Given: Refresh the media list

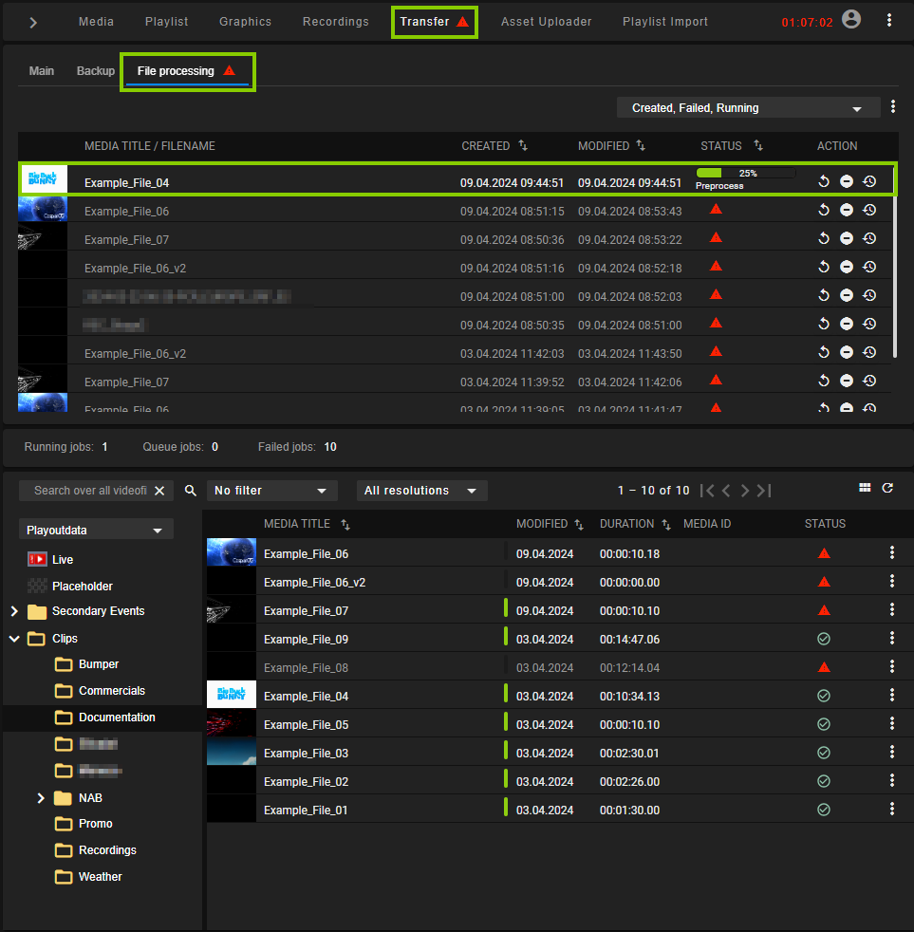Looking at the screenshot, I should coord(887,487).
